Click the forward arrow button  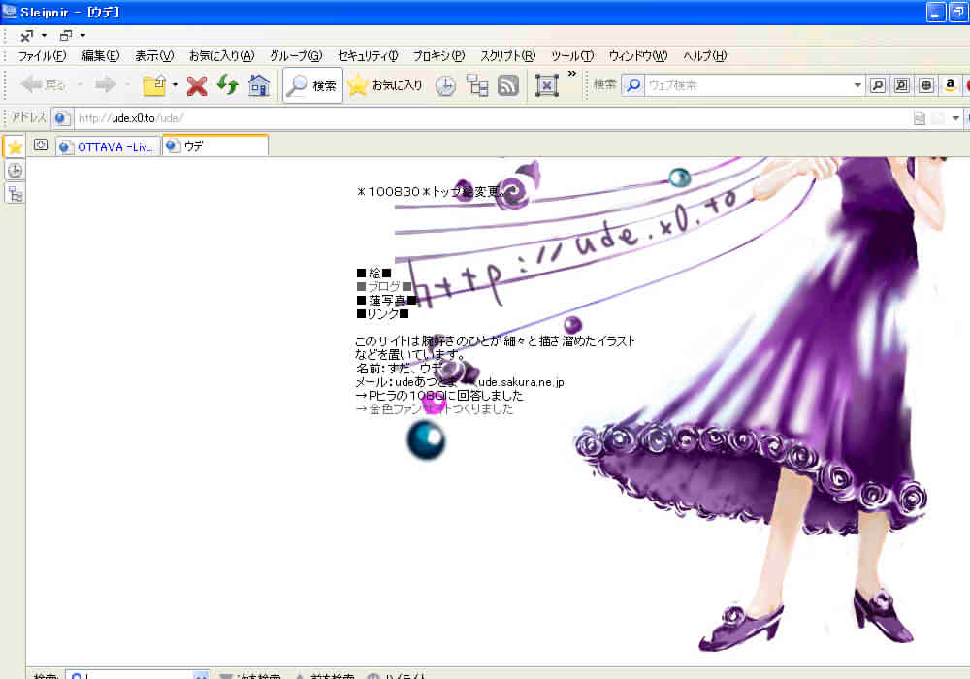click(105, 84)
